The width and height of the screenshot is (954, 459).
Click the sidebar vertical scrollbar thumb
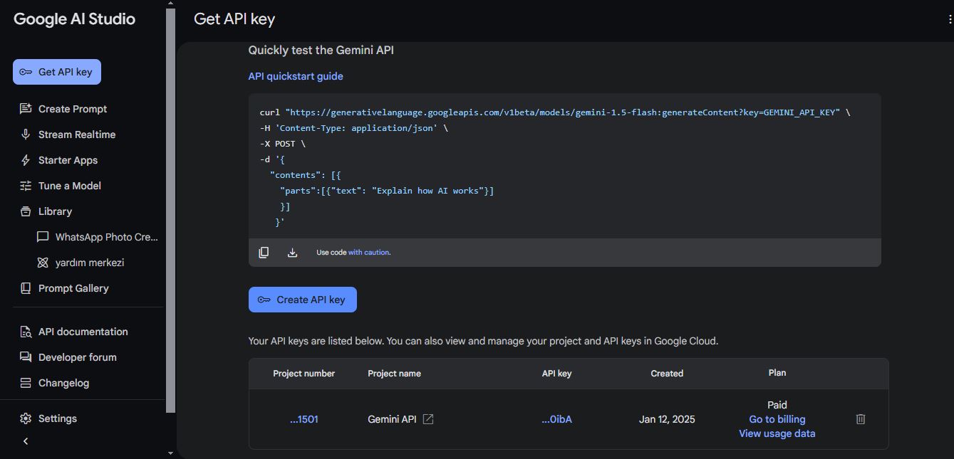pyautogui.click(x=170, y=211)
